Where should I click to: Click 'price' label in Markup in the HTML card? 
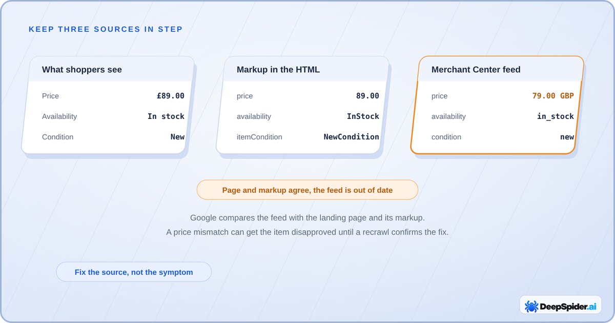click(244, 96)
